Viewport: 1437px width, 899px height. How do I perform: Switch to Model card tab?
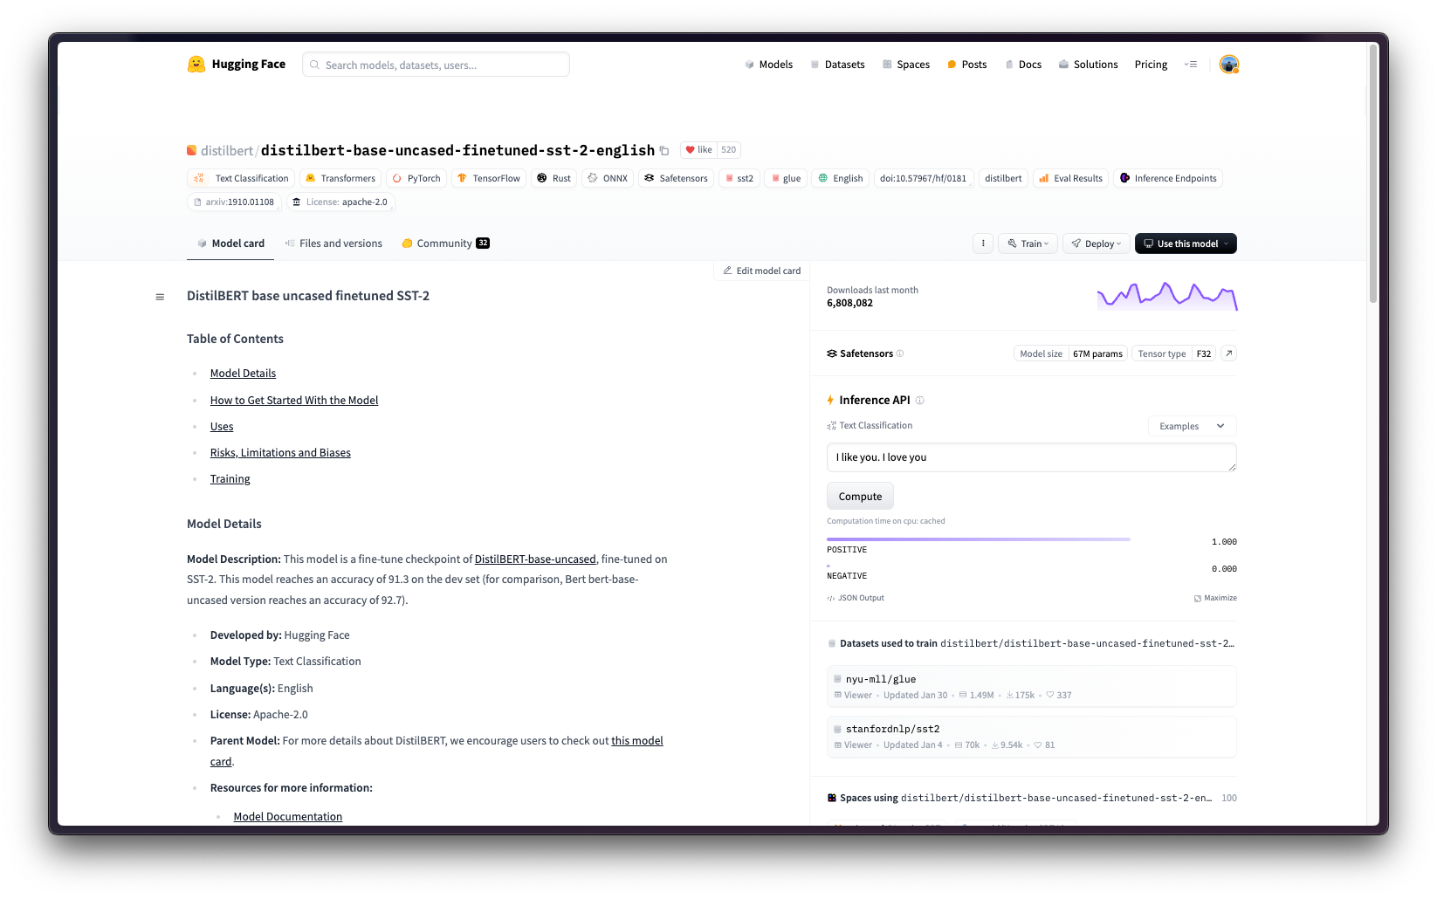(x=230, y=244)
